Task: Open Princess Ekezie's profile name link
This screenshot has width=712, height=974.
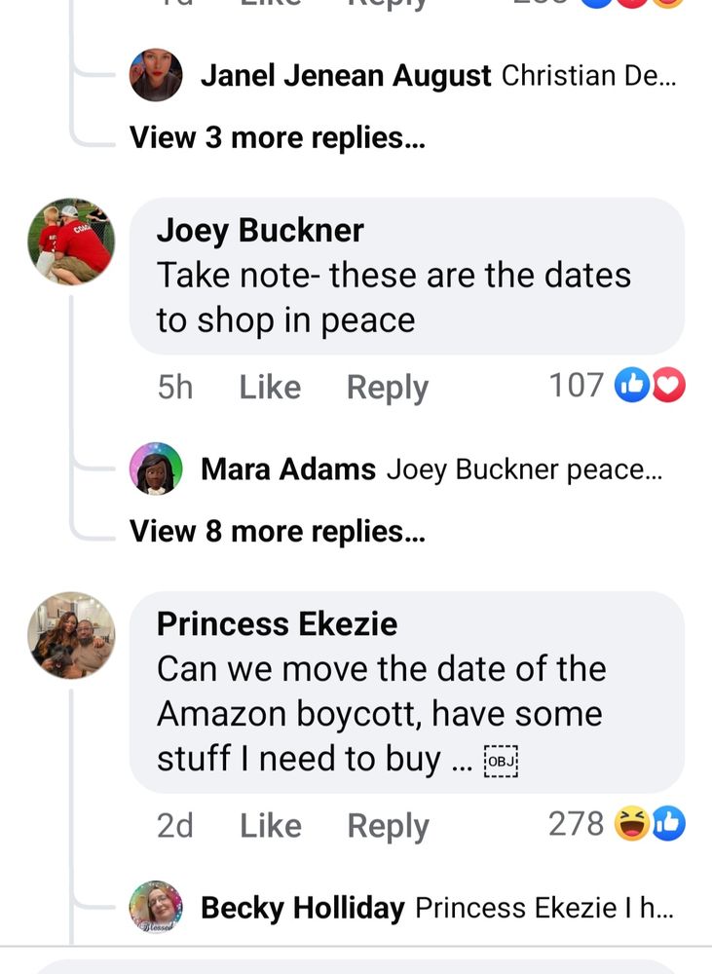Action: [x=277, y=623]
